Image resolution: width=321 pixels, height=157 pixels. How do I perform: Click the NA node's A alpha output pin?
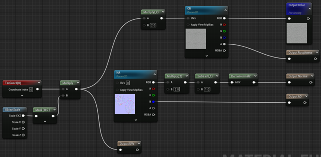tap(153, 108)
